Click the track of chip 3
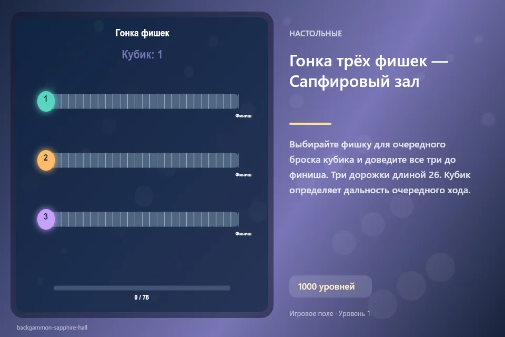Image resolution: width=505 pixels, height=337 pixels. [142, 219]
